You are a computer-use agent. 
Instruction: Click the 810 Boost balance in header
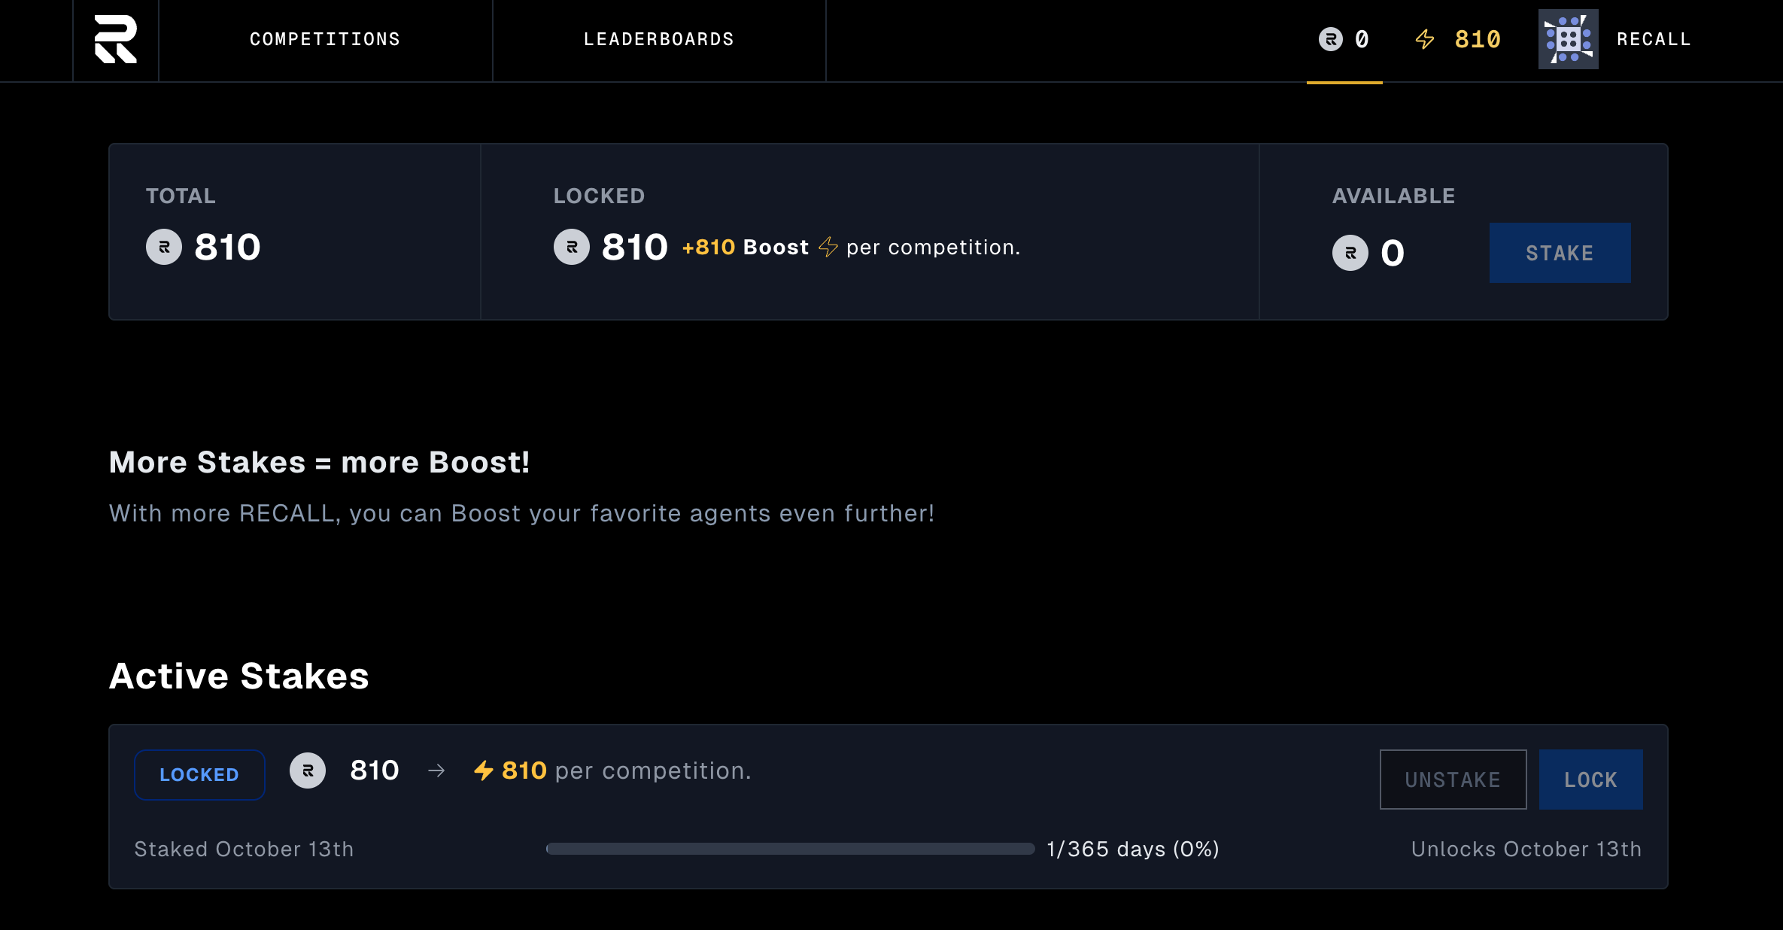click(x=1478, y=39)
